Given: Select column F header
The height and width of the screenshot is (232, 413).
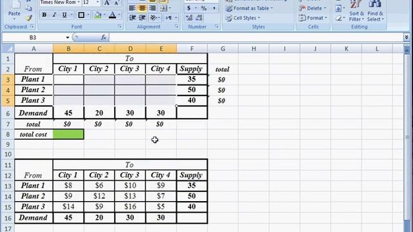Looking at the screenshot, I should pyautogui.click(x=192, y=49).
